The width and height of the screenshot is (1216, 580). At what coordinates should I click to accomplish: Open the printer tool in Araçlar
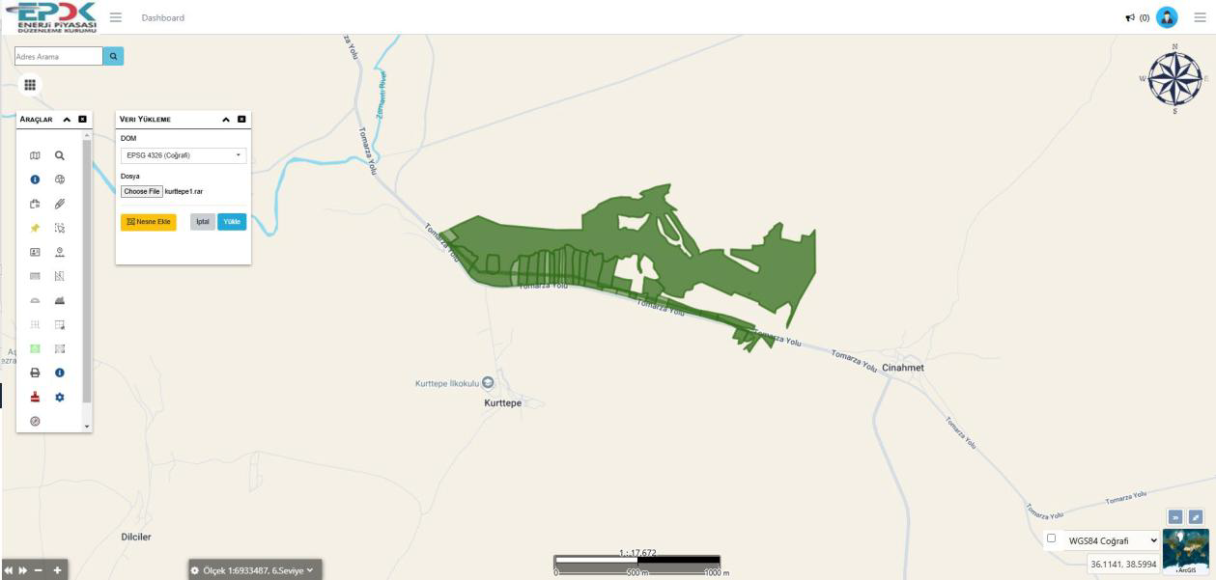click(x=35, y=373)
